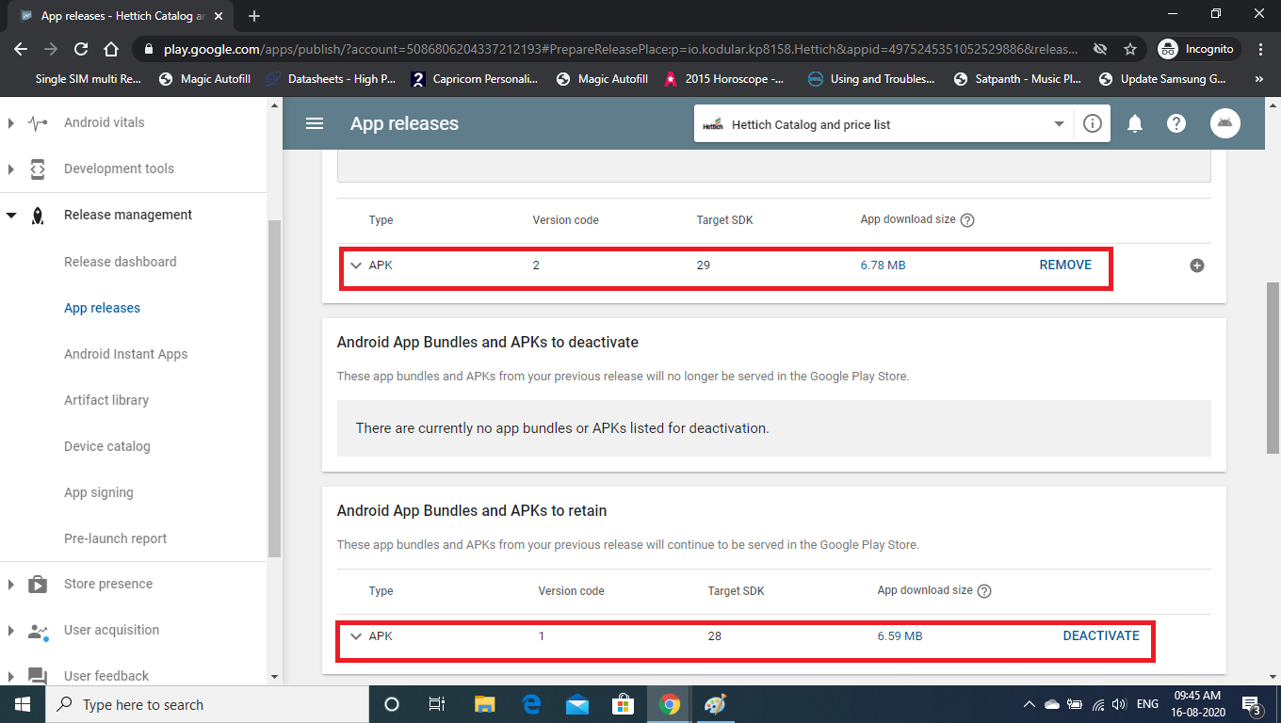1281x723 pixels.
Task: Open the App signing page
Action: pos(99,492)
